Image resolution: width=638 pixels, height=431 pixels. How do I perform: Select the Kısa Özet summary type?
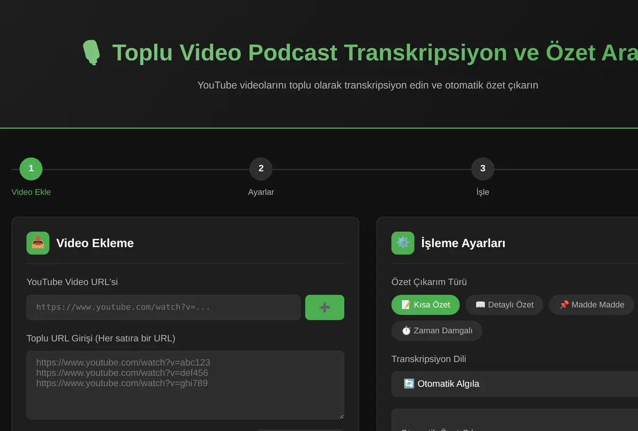pyautogui.click(x=425, y=305)
